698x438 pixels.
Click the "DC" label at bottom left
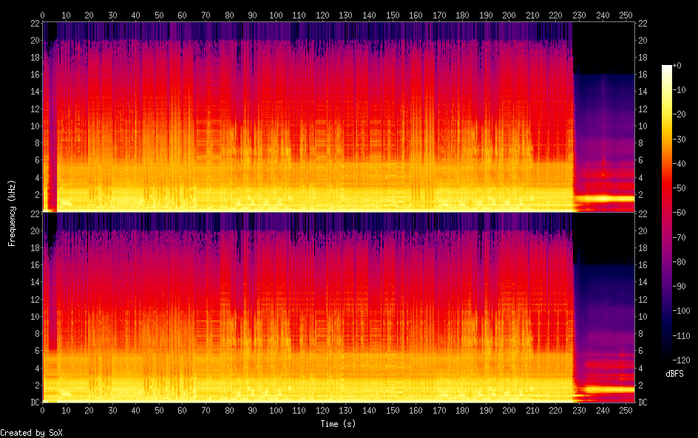34,403
